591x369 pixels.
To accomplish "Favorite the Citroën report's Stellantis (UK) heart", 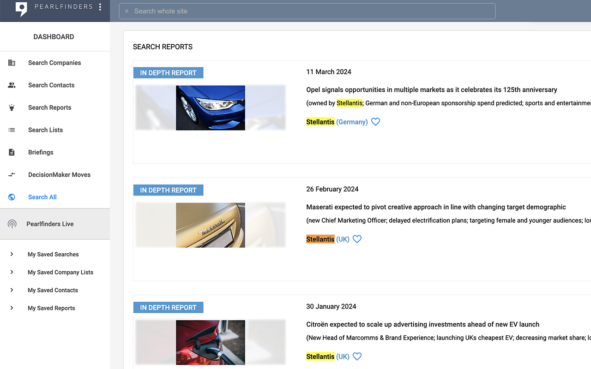I will tap(357, 357).
